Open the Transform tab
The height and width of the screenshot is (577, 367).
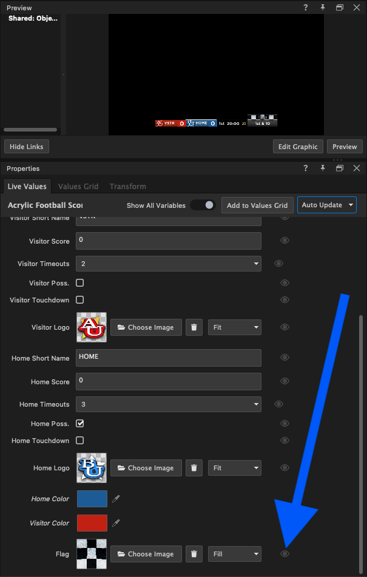[x=127, y=187]
